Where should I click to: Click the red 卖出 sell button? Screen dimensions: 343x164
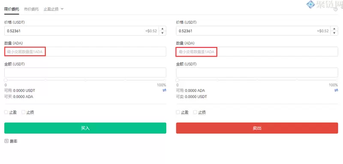click(x=257, y=128)
